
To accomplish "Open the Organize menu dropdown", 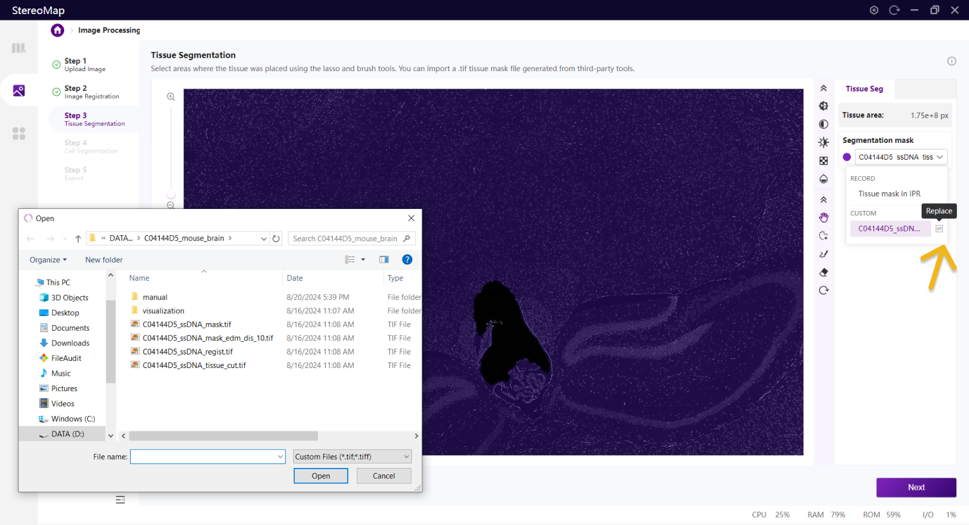I will (48, 260).
